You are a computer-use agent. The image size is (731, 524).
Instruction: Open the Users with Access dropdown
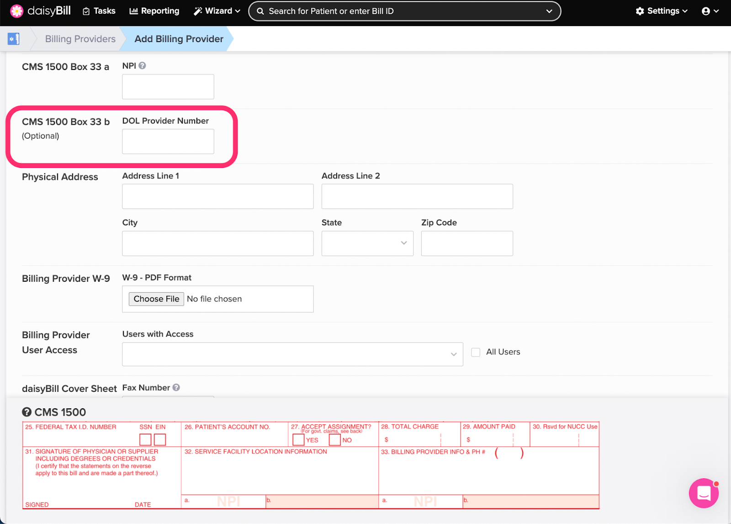292,354
